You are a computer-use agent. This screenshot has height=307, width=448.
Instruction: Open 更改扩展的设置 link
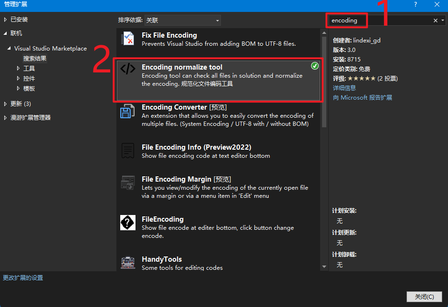[23, 277]
